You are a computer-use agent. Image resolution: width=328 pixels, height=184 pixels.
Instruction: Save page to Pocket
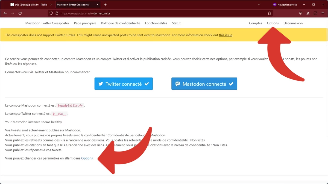300,13
